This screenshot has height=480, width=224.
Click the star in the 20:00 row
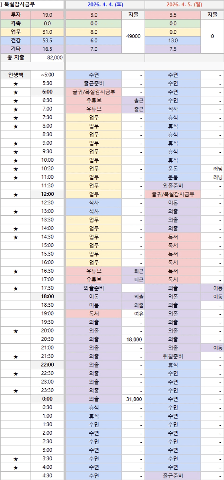tap(16, 331)
